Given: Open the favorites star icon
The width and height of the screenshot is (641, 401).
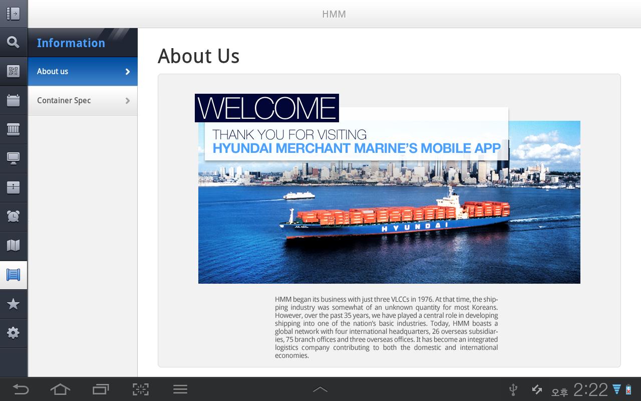Looking at the screenshot, I should tap(14, 304).
